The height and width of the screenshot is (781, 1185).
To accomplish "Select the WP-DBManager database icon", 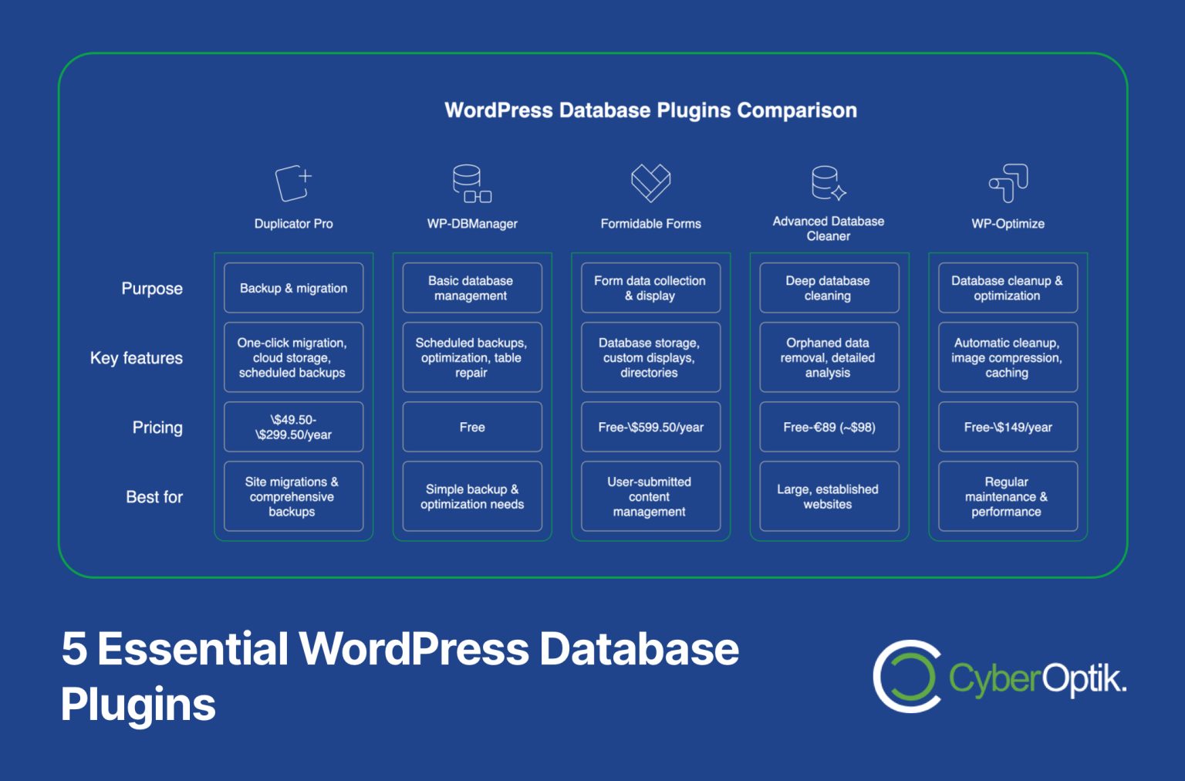I will click(471, 182).
